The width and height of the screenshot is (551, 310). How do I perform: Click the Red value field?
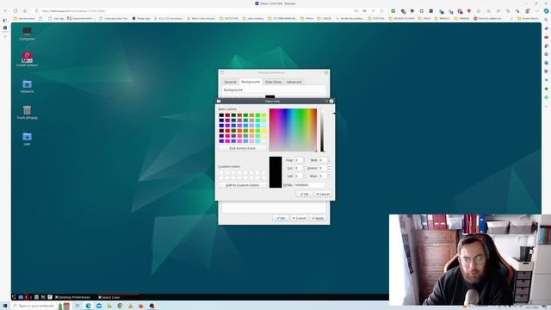point(324,160)
